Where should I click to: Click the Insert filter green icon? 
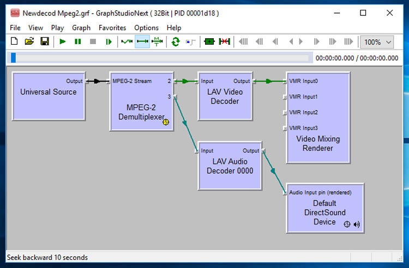point(209,41)
